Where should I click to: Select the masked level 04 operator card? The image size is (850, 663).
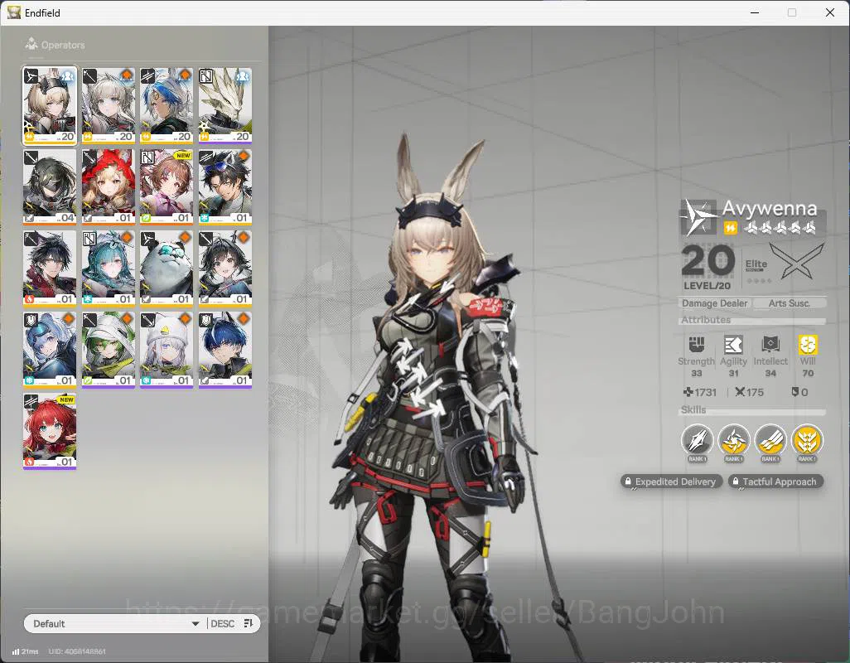coord(50,187)
